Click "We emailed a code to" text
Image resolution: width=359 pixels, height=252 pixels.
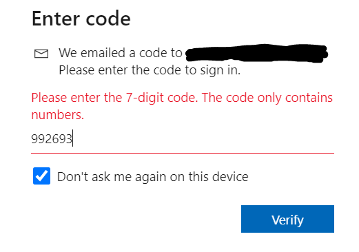point(121,53)
